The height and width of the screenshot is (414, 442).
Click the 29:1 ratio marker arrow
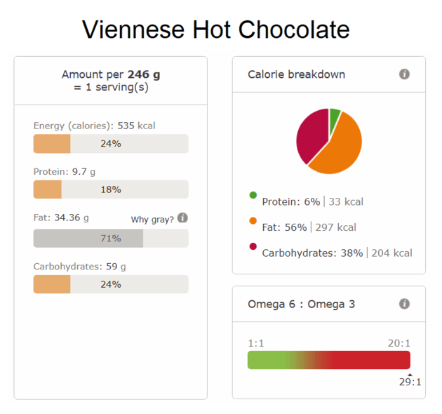click(x=410, y=375)
